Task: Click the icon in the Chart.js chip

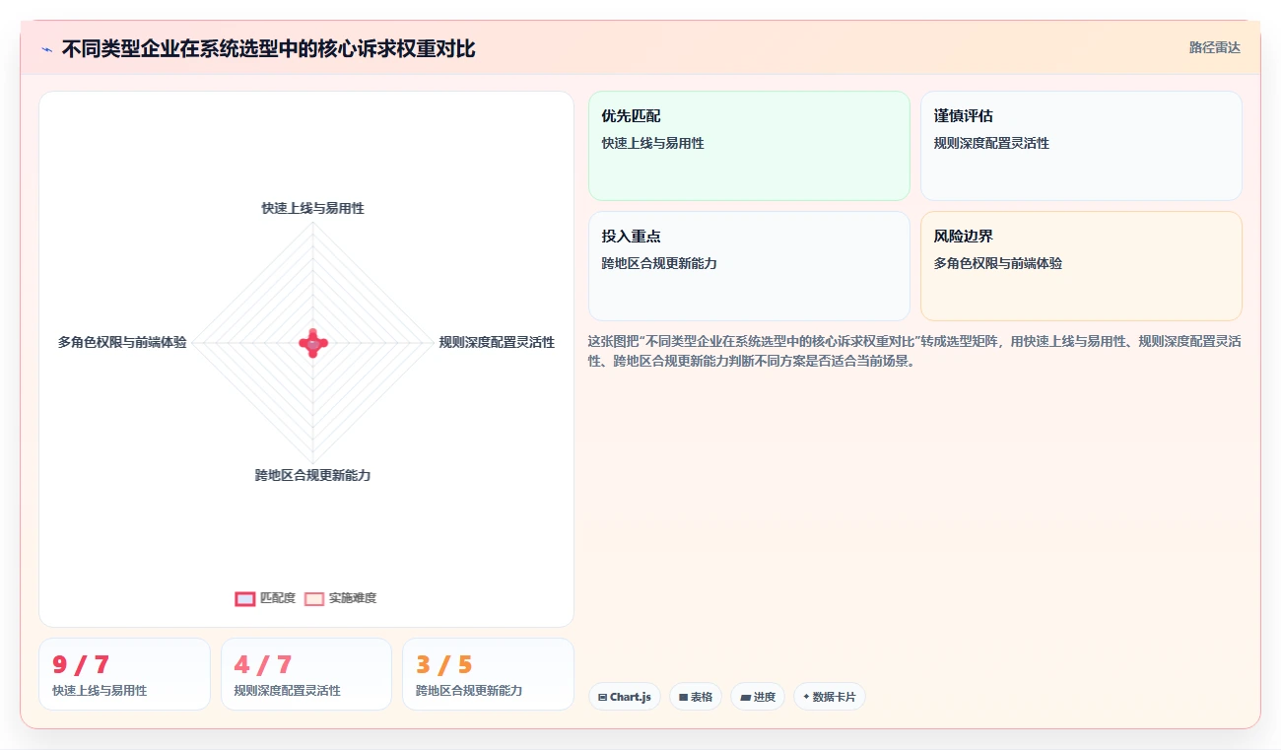Action: tap(603, 697)
